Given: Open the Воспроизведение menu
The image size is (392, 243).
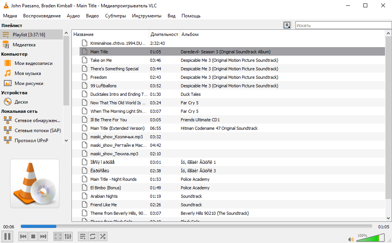Looking at the screenshot, I should pos(42,16).
